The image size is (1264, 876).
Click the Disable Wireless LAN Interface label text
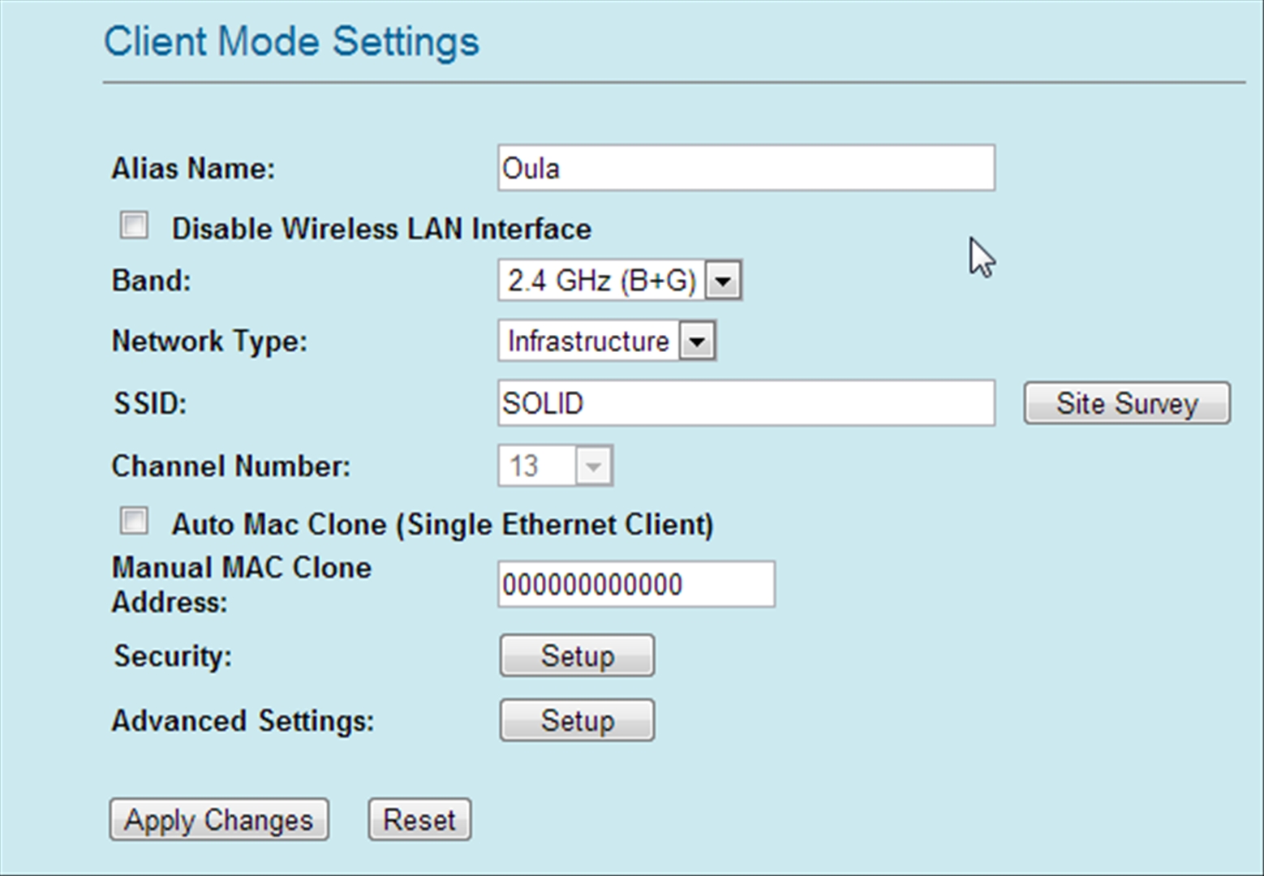(x=381, y=229)
